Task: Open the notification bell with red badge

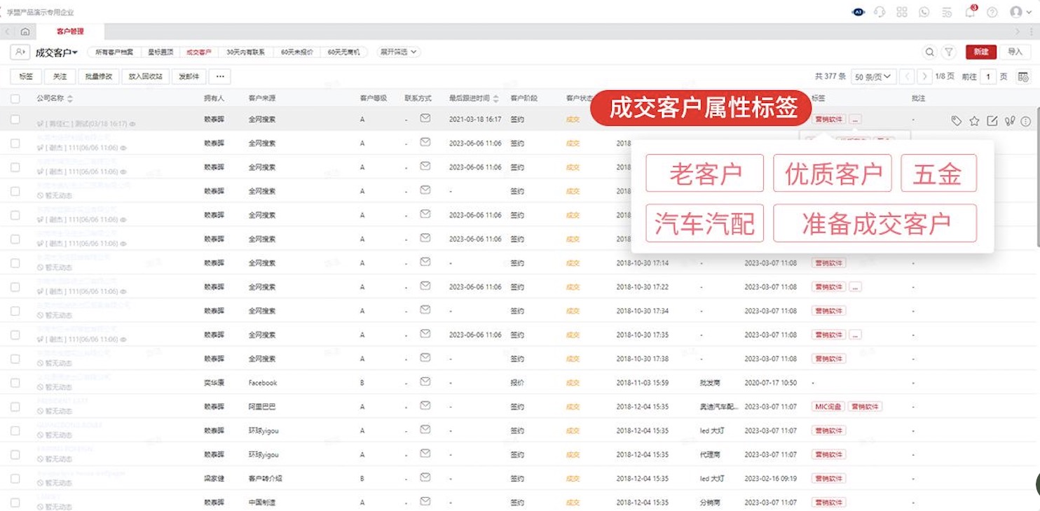Action: 969,12
